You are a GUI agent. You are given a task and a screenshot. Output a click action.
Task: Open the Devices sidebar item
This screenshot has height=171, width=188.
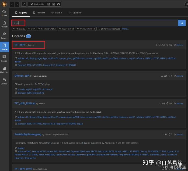(4, 81)
